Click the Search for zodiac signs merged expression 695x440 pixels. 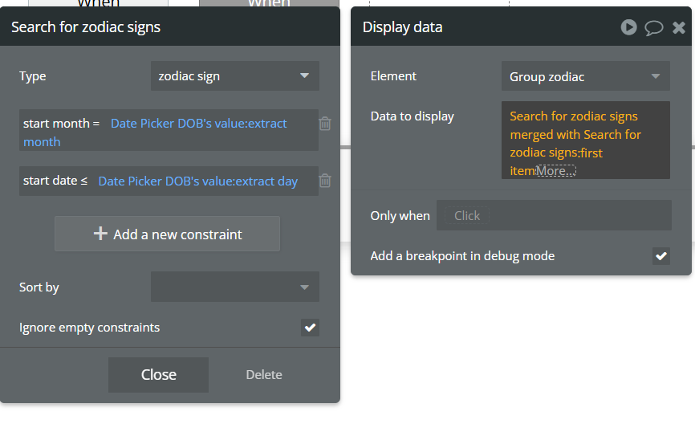pos(575,143)
